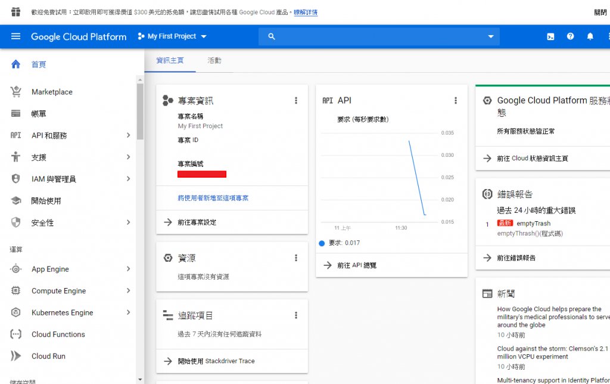The height and width of the screenshot is (384, 610).
Task: Expand the 安全性 submenu arrow
Action: 129,222
